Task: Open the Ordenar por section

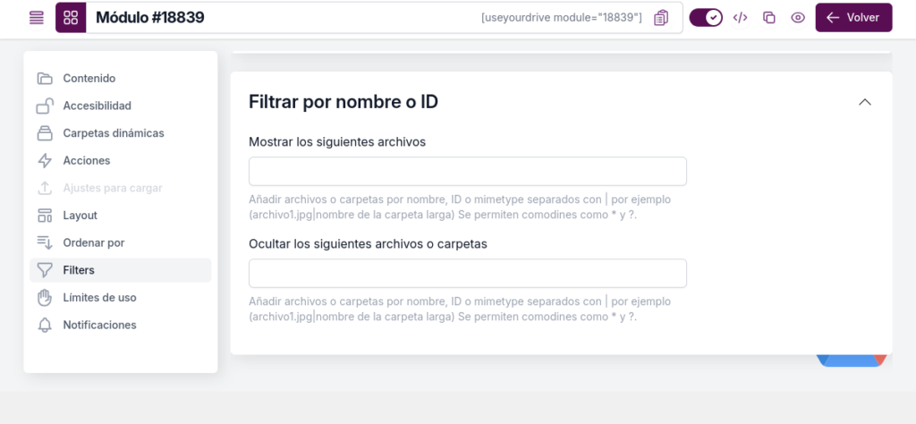Action: [121, 243]
